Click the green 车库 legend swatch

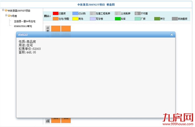coord(118,19)
